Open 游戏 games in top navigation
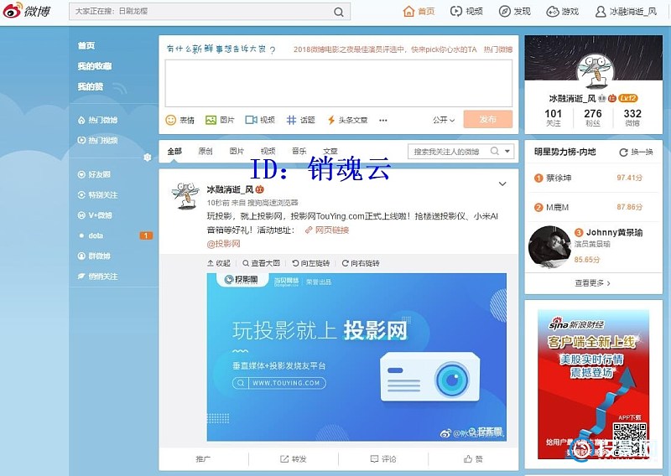The height and width of the screenshot is (476, 671). [563, 12]
